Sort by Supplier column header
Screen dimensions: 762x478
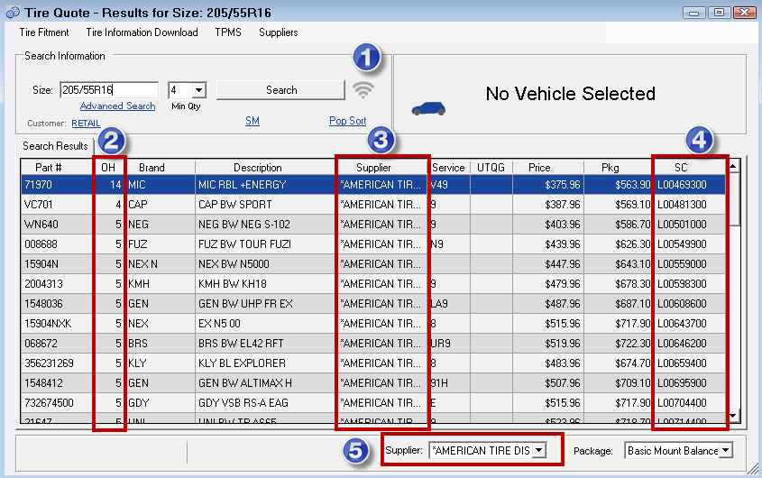coord(373,168)
